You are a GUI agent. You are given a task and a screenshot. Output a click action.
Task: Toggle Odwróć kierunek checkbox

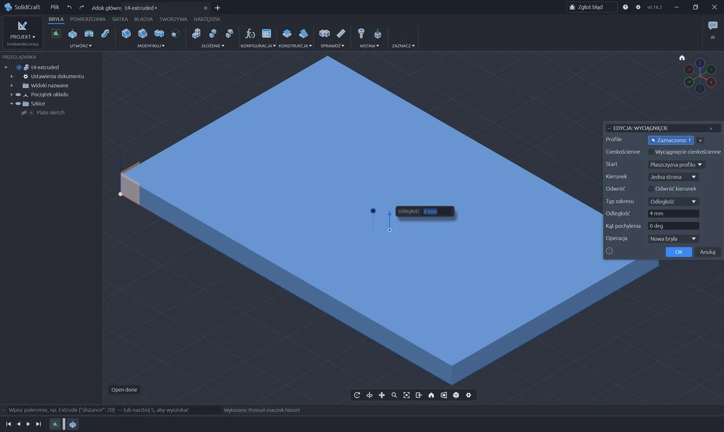point(651,189)
